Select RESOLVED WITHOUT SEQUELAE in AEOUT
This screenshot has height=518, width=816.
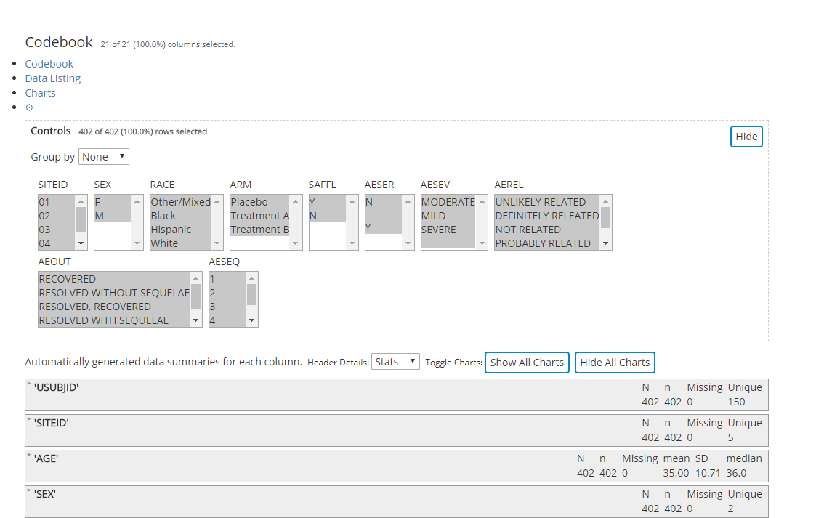(114, 293)
